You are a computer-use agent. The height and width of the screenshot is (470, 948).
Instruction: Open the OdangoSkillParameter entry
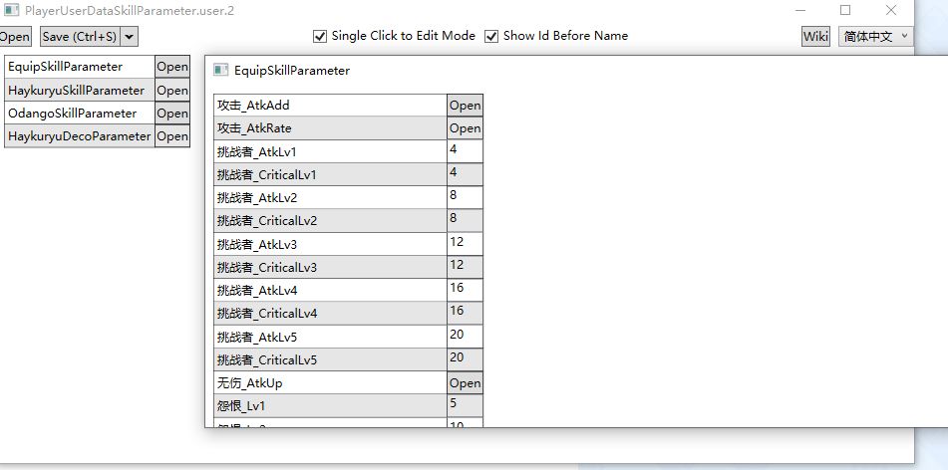(x=171, y=114)
